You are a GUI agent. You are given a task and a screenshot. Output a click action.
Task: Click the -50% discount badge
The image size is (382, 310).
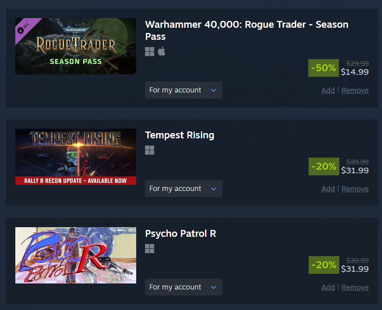tap(323, 68)
